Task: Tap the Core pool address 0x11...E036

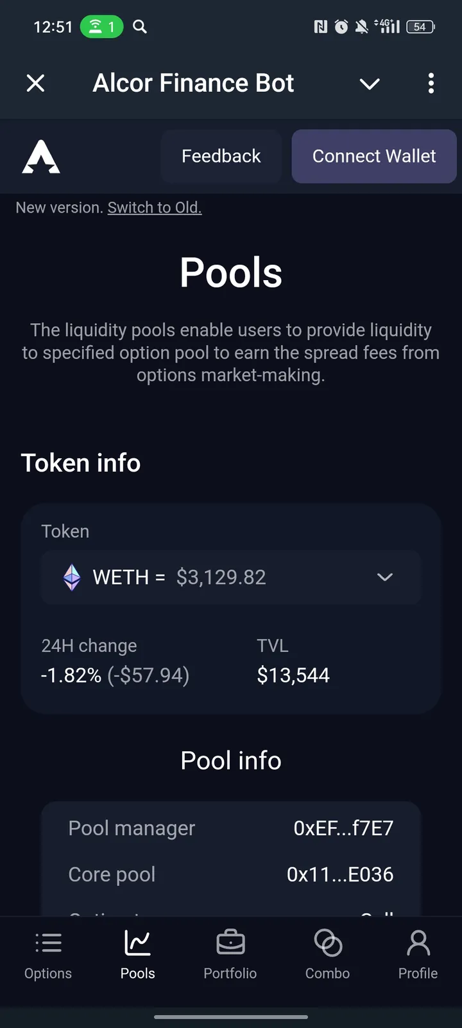Action: 340,874
